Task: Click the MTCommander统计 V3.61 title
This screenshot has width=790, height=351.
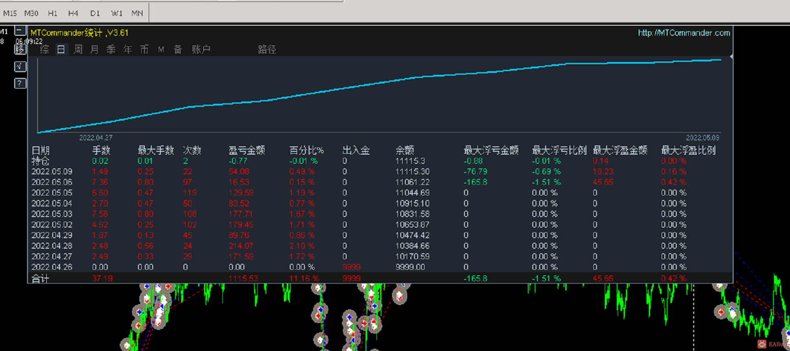Action: [79, 33]
